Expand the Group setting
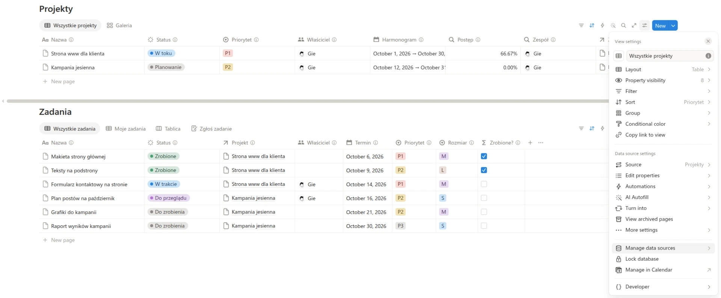The width and height of the screenshot is (721, 298). pos(663,113)
